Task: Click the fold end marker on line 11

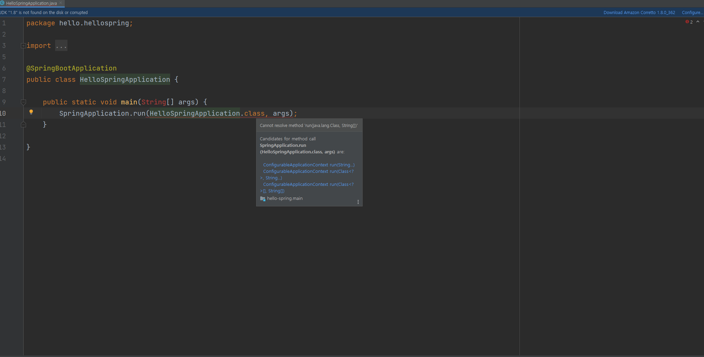Action: [23, 125]
